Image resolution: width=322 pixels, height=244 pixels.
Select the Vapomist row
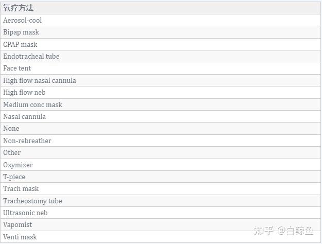point(160,225)
